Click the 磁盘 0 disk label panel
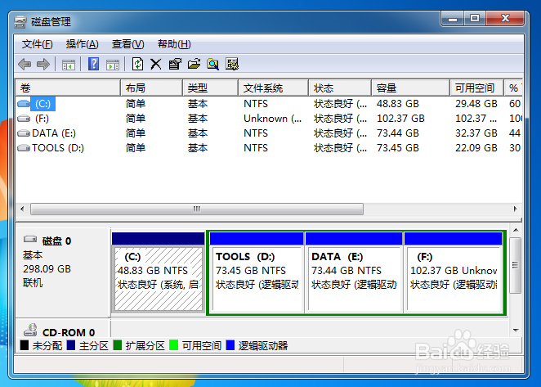This screenshot has width=541, height=387. 63,272
